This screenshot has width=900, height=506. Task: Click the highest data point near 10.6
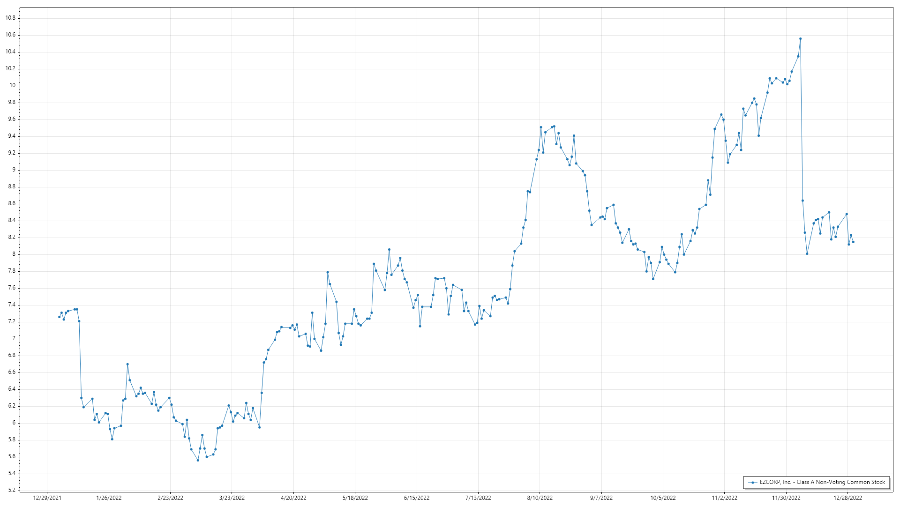(x=800, y=39)
